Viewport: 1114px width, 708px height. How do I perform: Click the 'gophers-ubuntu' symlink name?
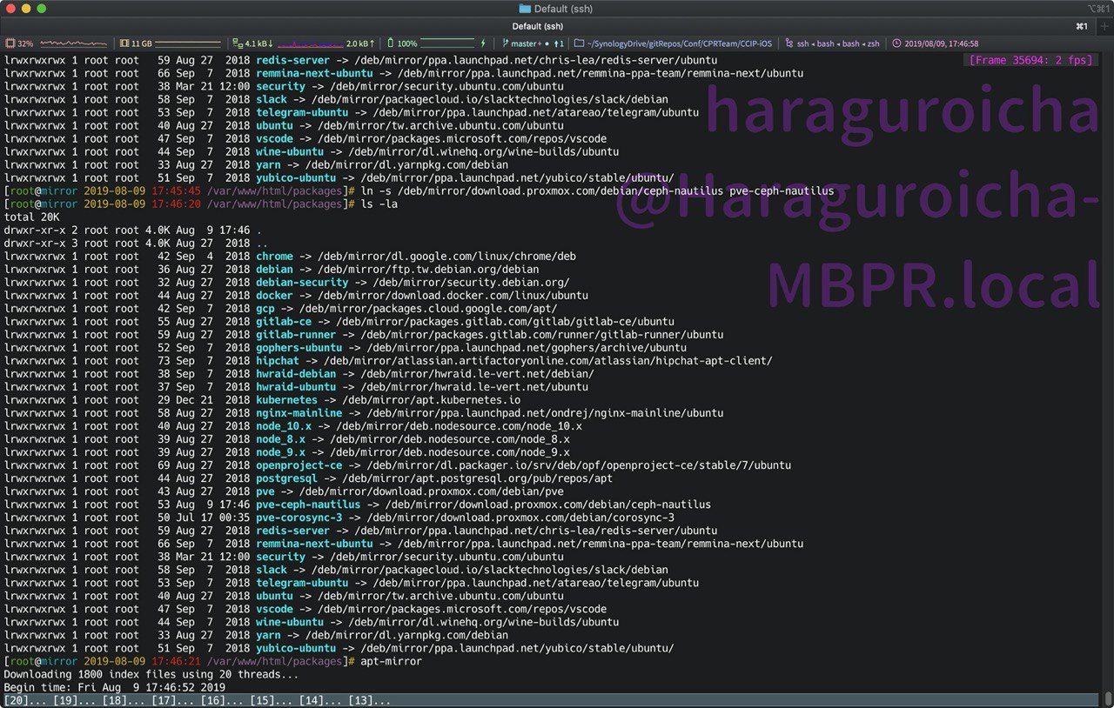(299, 347)
